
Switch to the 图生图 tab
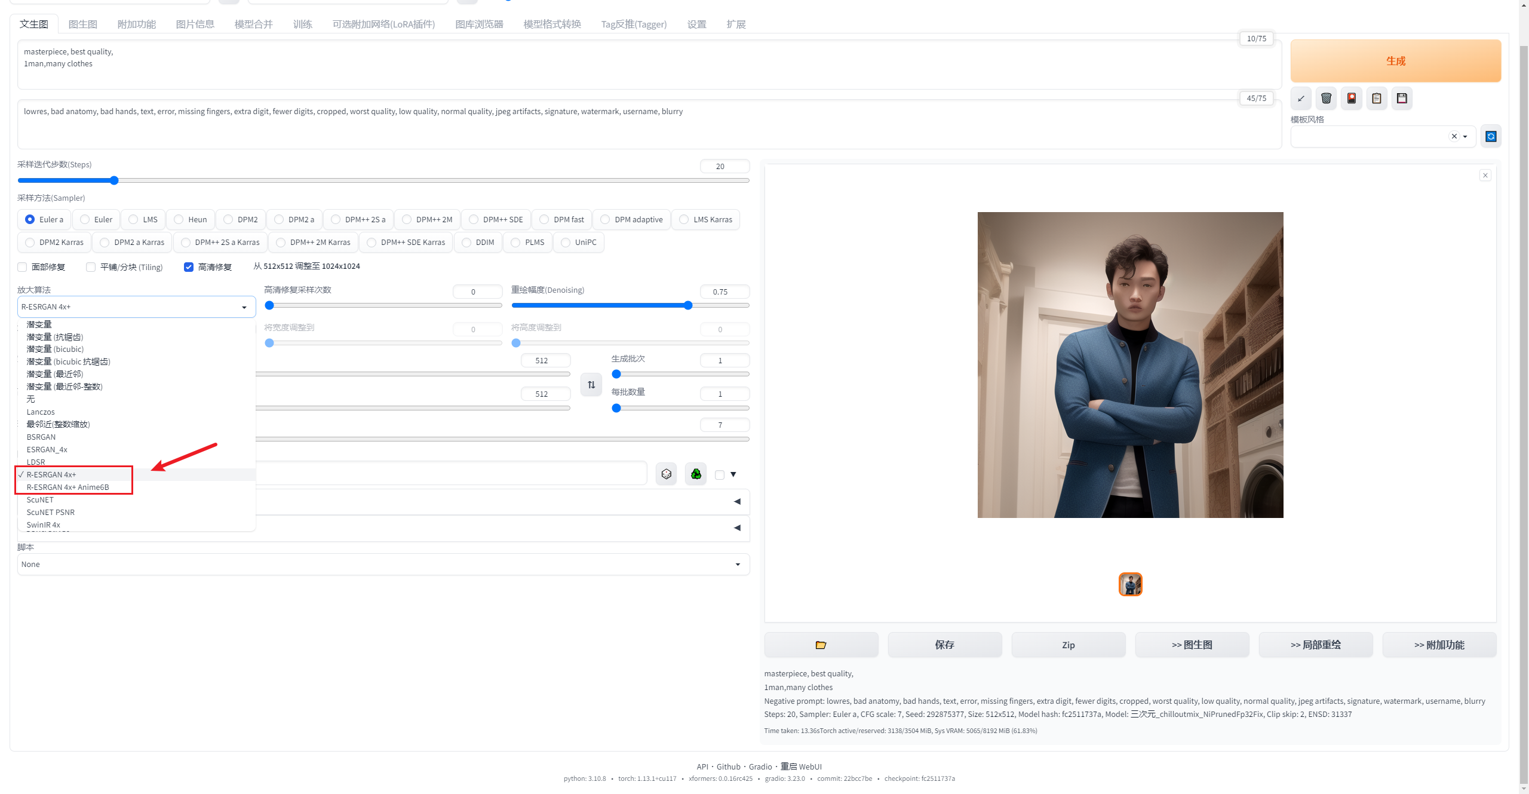(x=82, y=24)
